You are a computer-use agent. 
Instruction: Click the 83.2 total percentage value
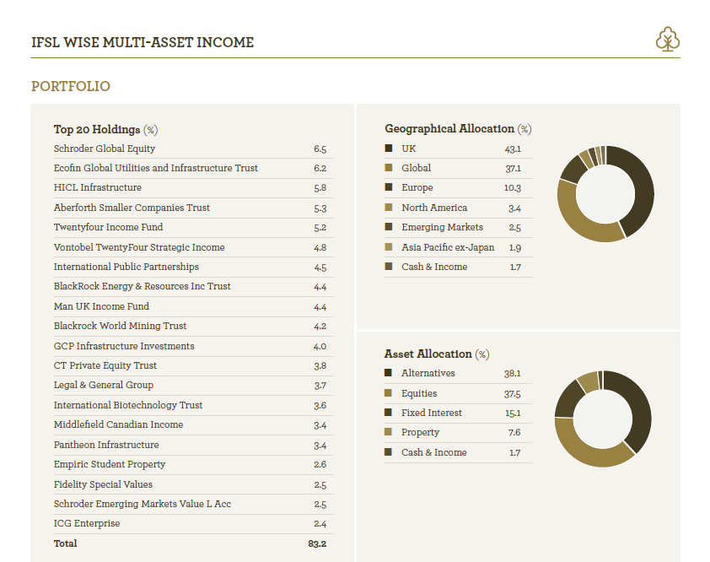coord(317,544)
